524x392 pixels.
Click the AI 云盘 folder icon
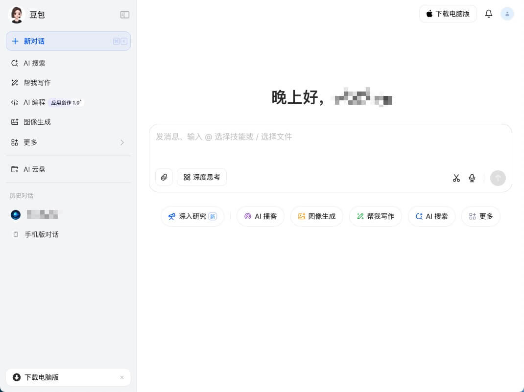pyautogui.click(x=15, y=169)
